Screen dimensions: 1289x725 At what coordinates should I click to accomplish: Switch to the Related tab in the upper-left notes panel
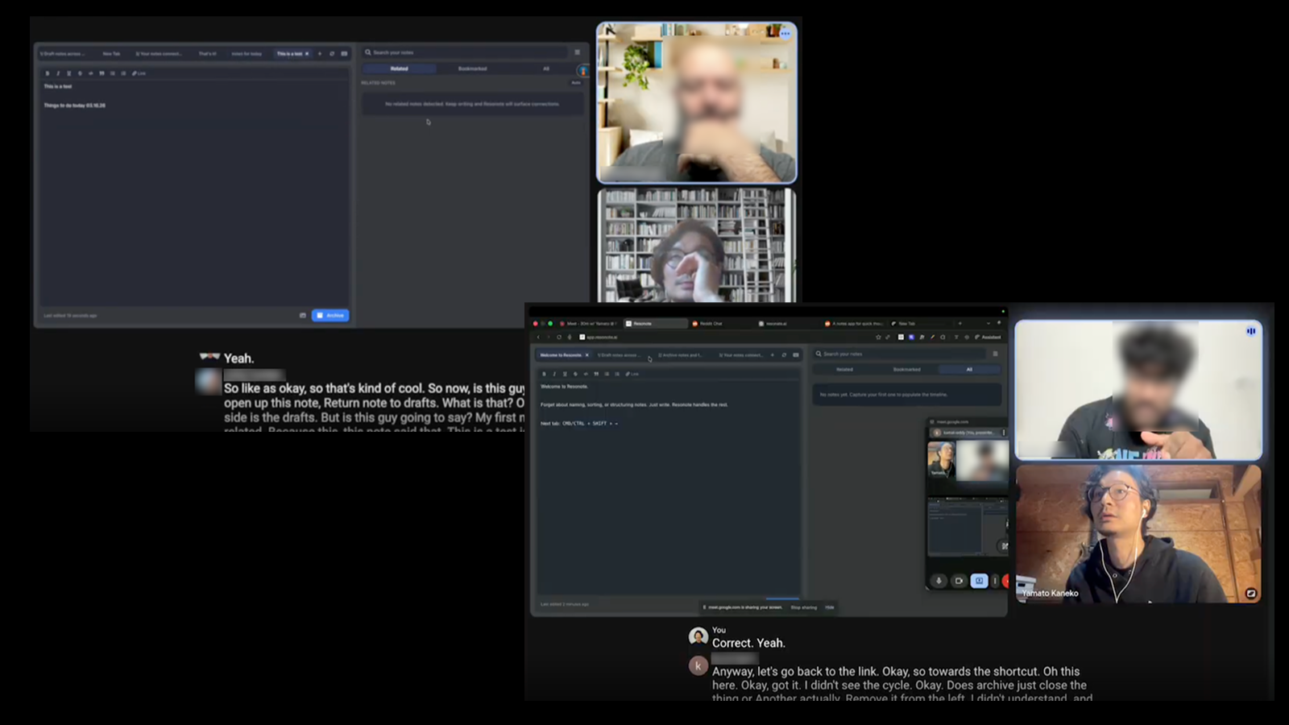[x=399, y=68]
